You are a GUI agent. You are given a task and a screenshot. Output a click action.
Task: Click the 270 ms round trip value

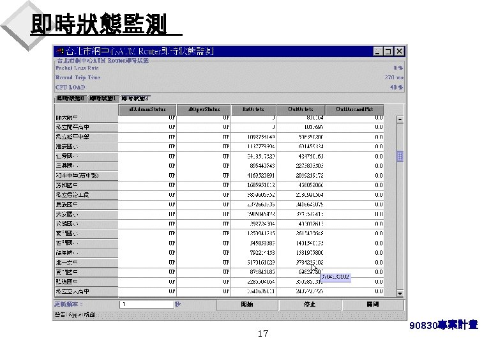pyautogui.click(x=394, y=77)
